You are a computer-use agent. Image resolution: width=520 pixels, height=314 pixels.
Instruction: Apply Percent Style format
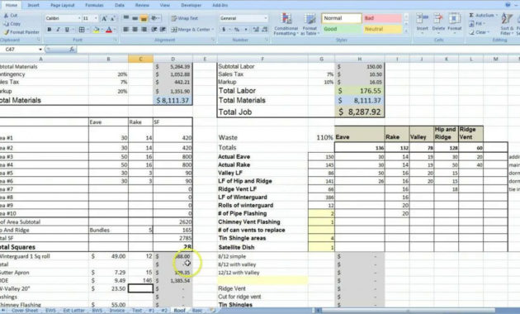[x=237, y=30]
